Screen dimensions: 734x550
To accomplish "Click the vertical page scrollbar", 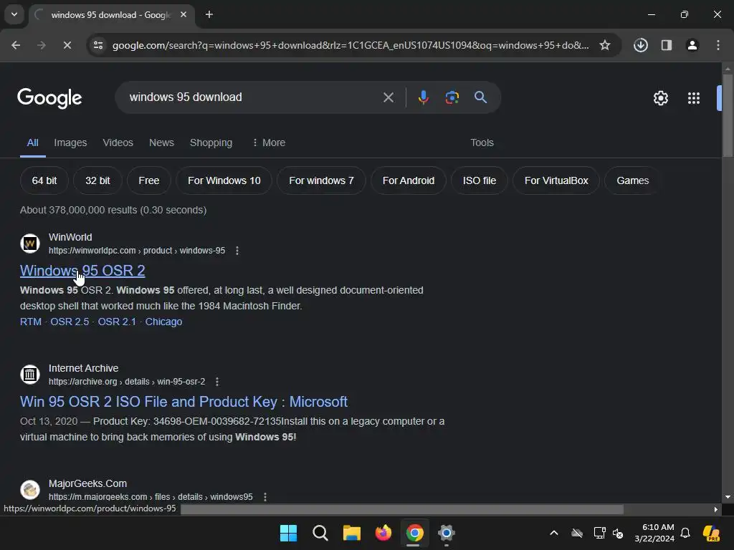I will (728, 115).
